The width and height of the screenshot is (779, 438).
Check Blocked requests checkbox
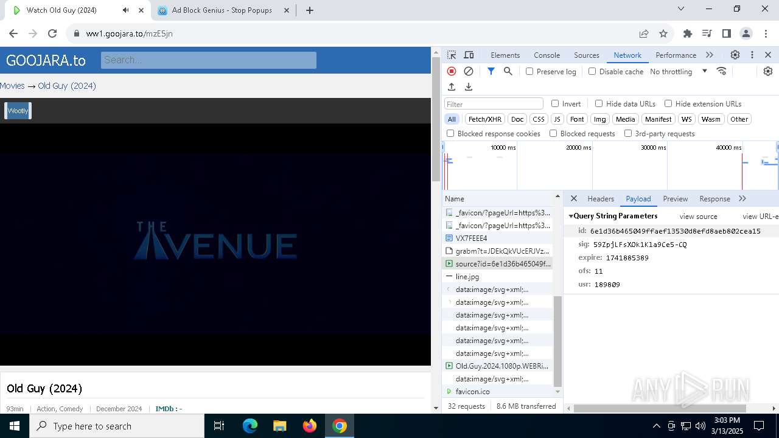(553, 133)
